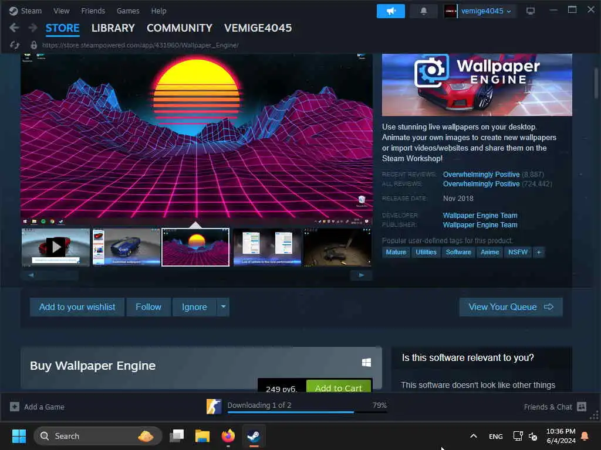
Task: Go back with the back arrow
Action: click(14, 28)
